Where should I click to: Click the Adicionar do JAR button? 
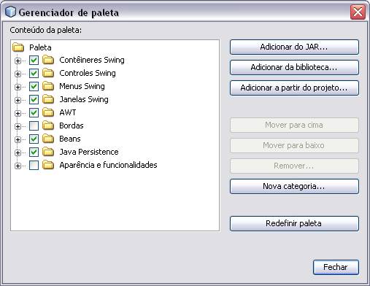click(x=294, y=47)
